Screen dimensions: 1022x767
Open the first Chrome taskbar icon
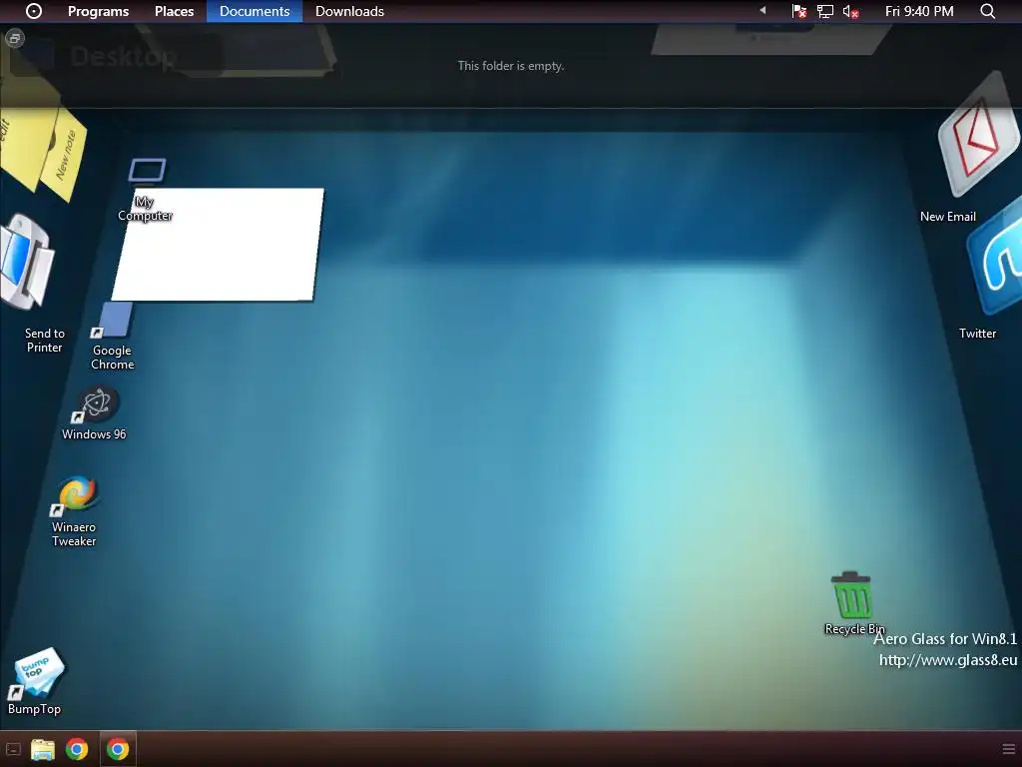77,749
